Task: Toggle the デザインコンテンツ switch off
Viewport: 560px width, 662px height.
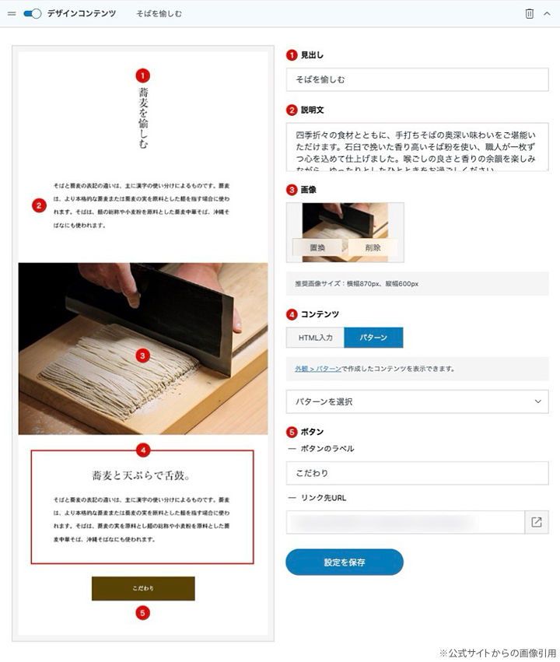Action: tap(33, 13)
